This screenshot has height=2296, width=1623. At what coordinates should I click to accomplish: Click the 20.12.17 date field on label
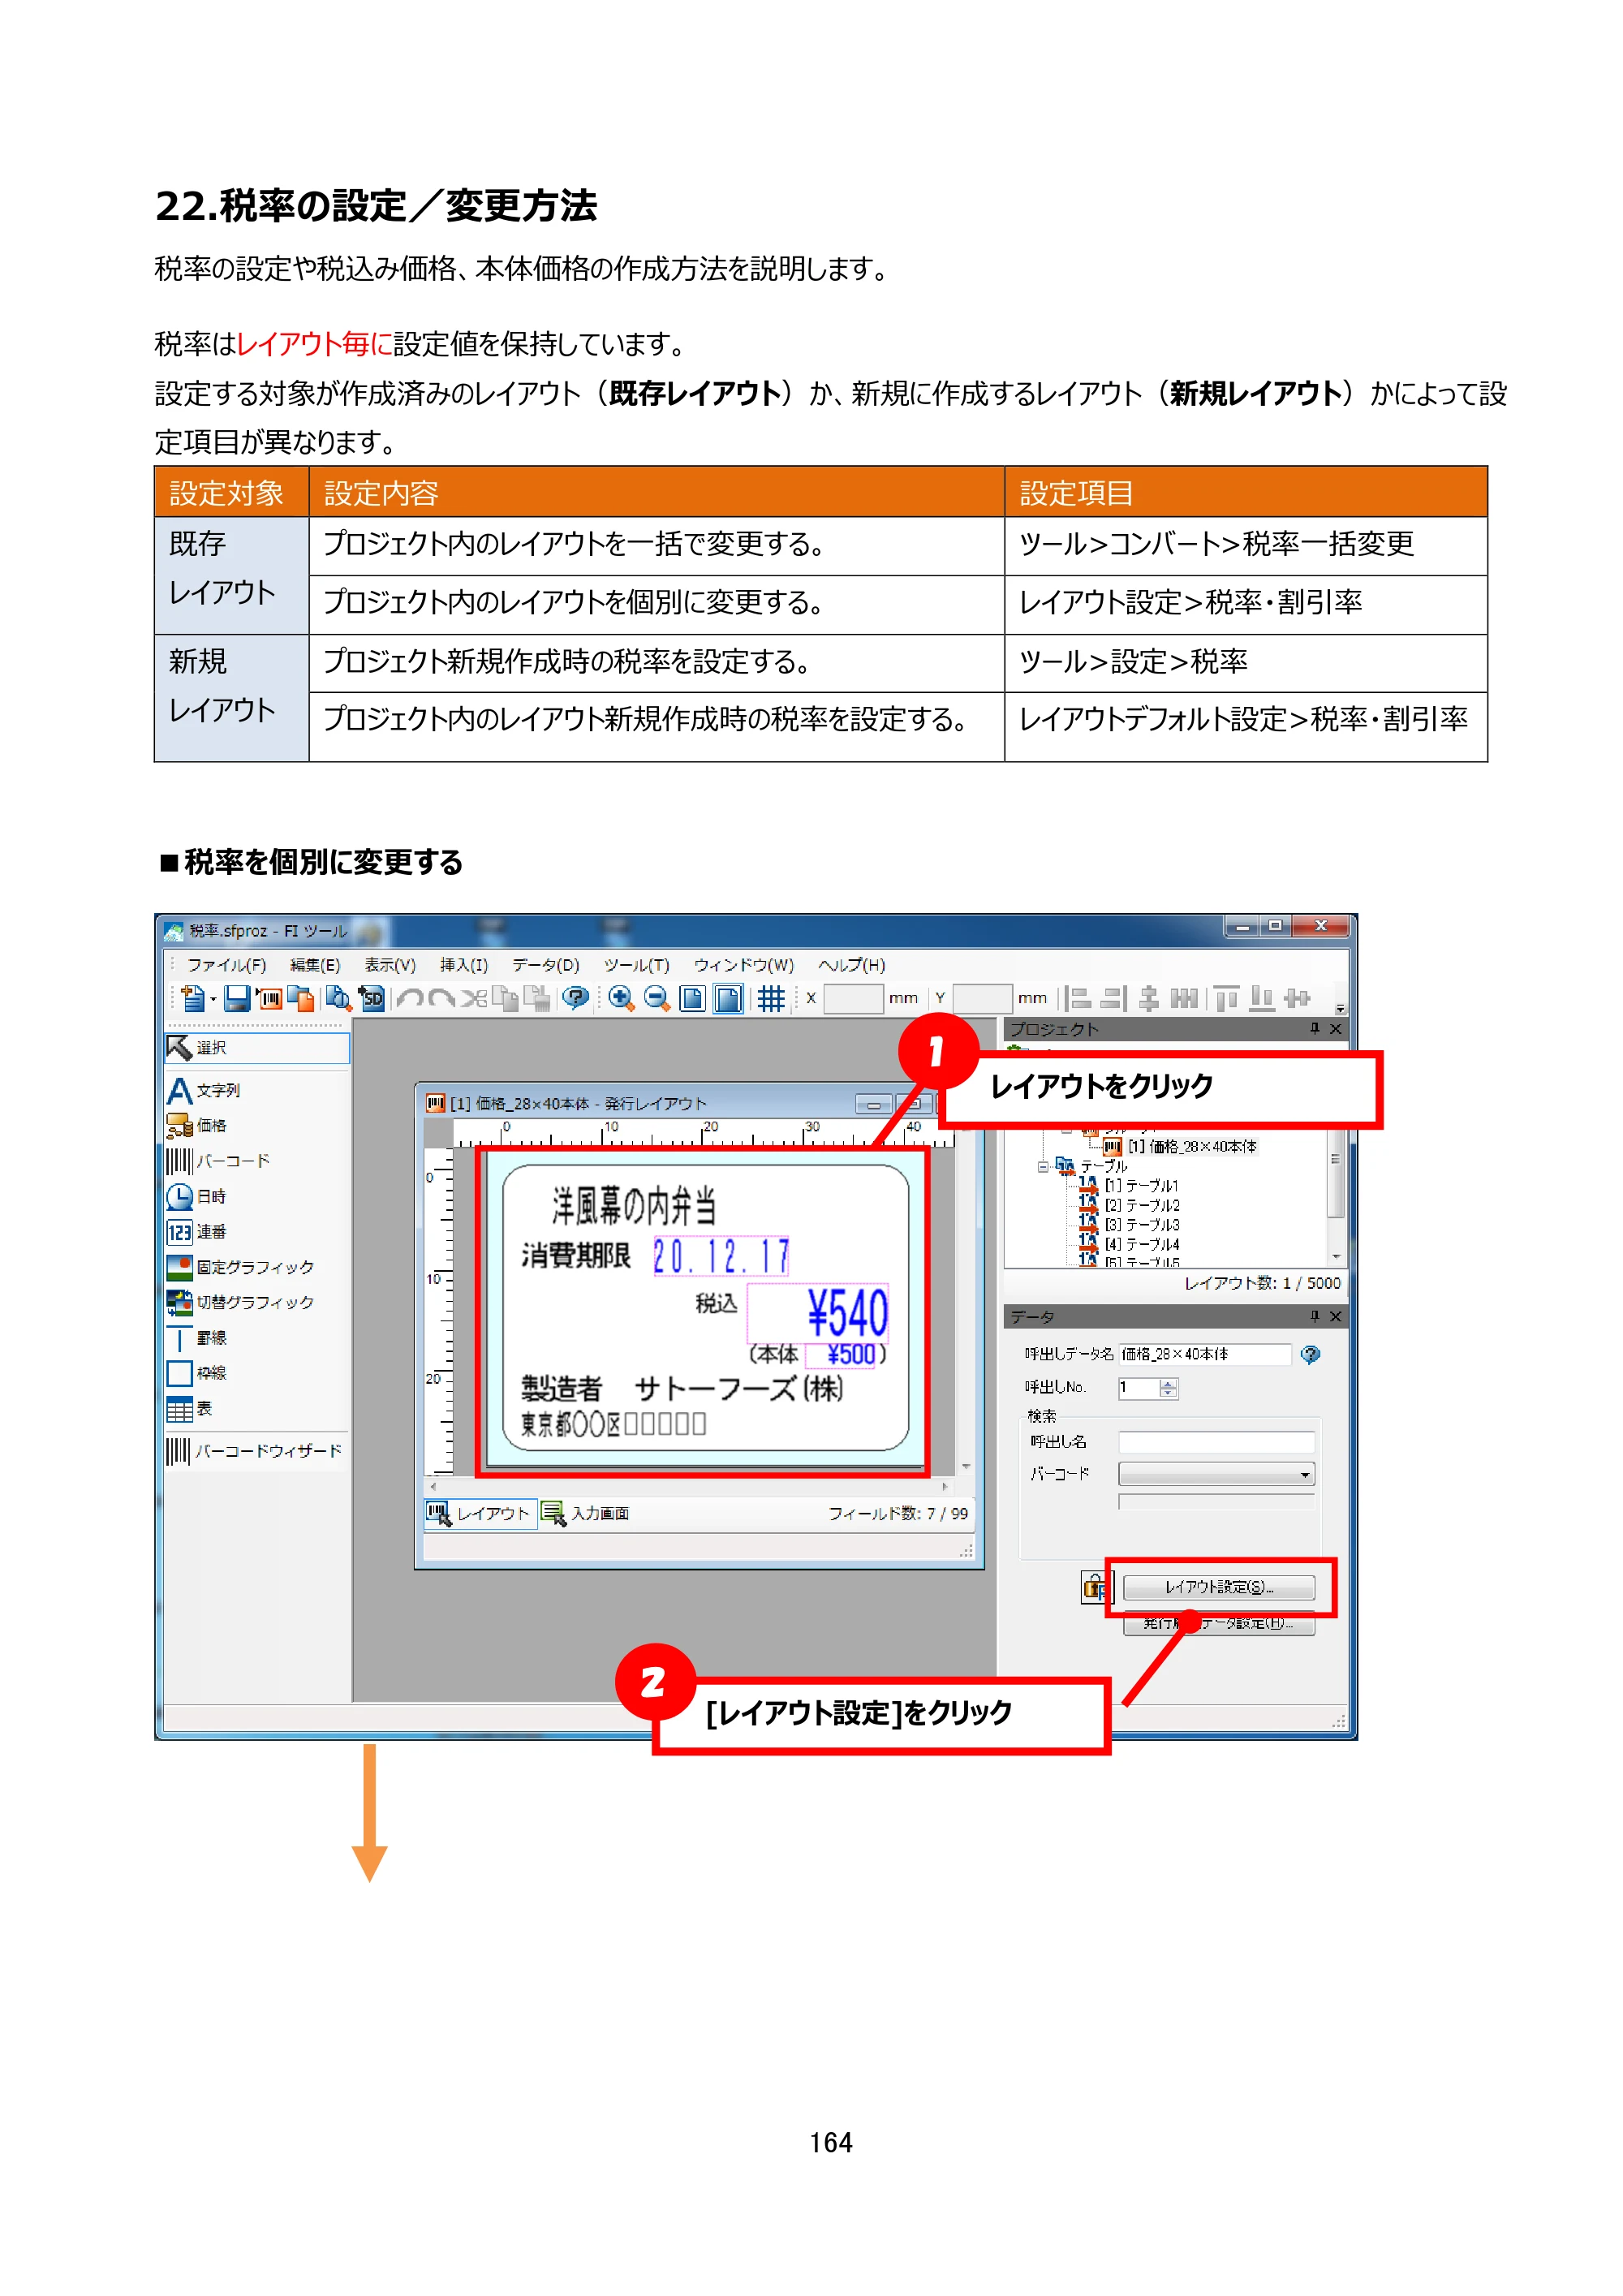pos(720,1256)
